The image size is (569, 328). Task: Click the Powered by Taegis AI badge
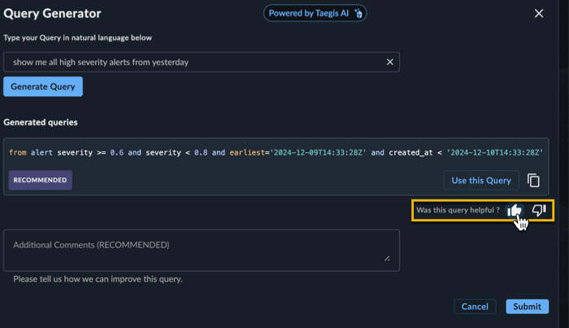315,14
